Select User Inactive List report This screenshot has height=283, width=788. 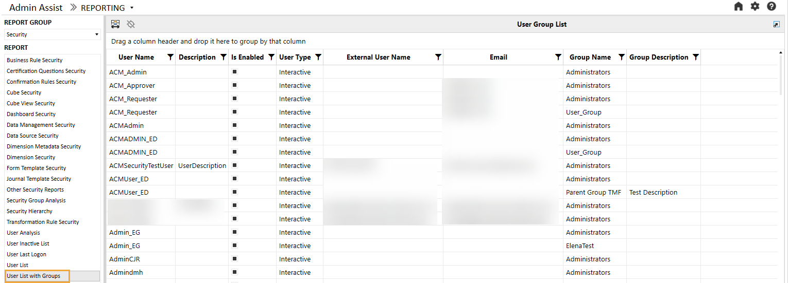pyautogui.click(x=28, y=243)
